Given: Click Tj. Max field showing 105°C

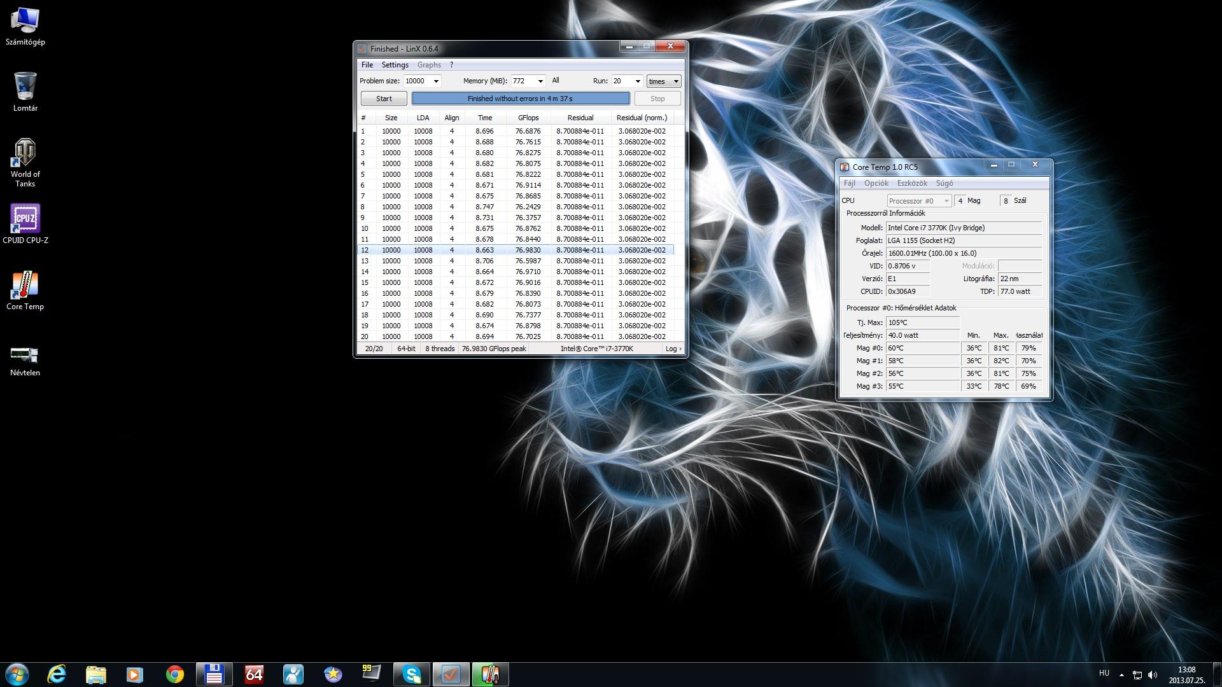Looking at the screenshot, I should [922, 323].
